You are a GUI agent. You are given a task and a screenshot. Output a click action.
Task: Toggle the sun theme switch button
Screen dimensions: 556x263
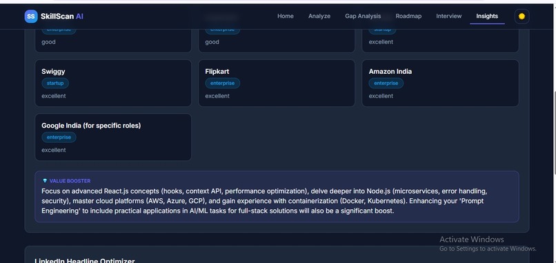pos(522,17)
